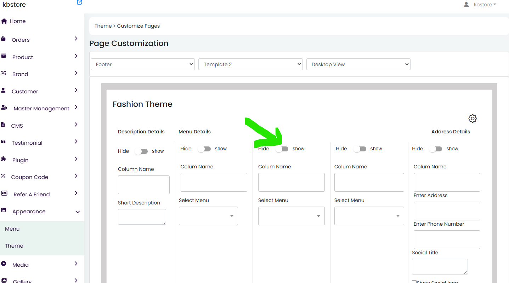Viewport: 509px width, 283px height.
Task: Click the Orders shopping bag icon
Action: tap(4, 39)
